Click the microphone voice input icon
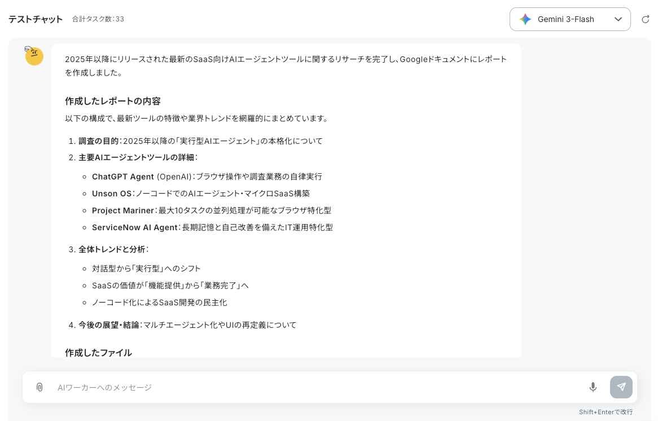Screen dimensions: 658x421 tap(593, 387)
